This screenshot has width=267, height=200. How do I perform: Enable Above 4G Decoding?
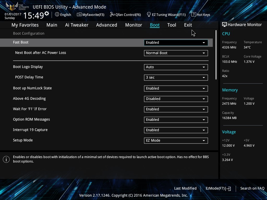176,99
